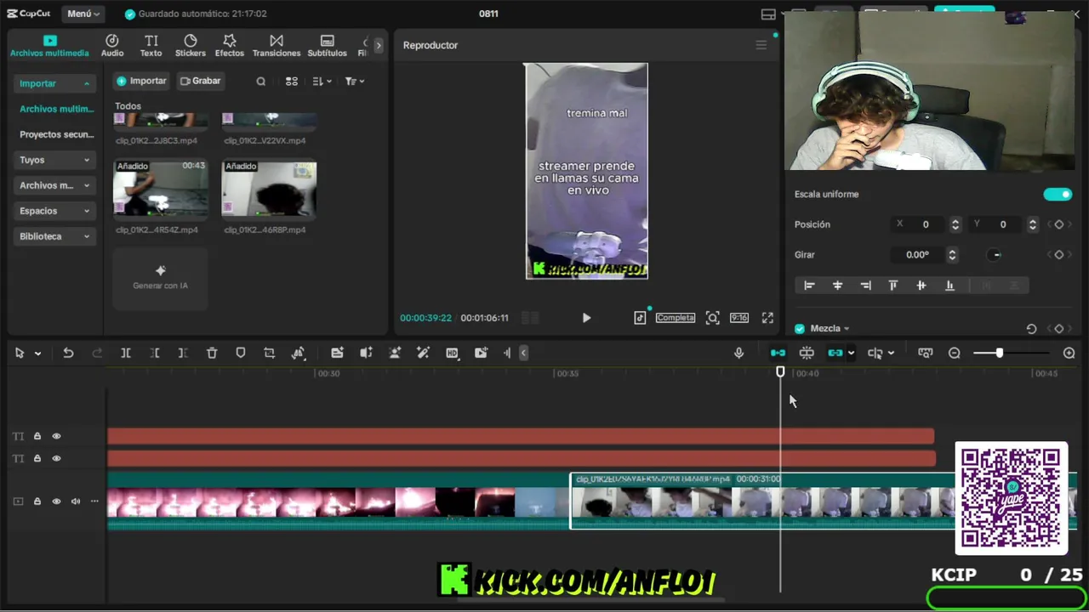Click the Grabar button

[201, 81]
